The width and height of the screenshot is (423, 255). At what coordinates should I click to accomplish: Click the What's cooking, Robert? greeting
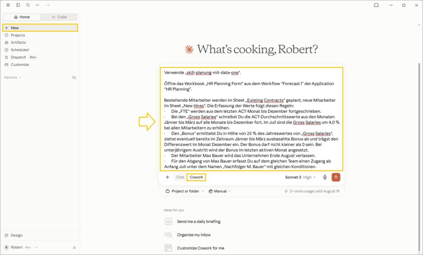tap(257, 49)
